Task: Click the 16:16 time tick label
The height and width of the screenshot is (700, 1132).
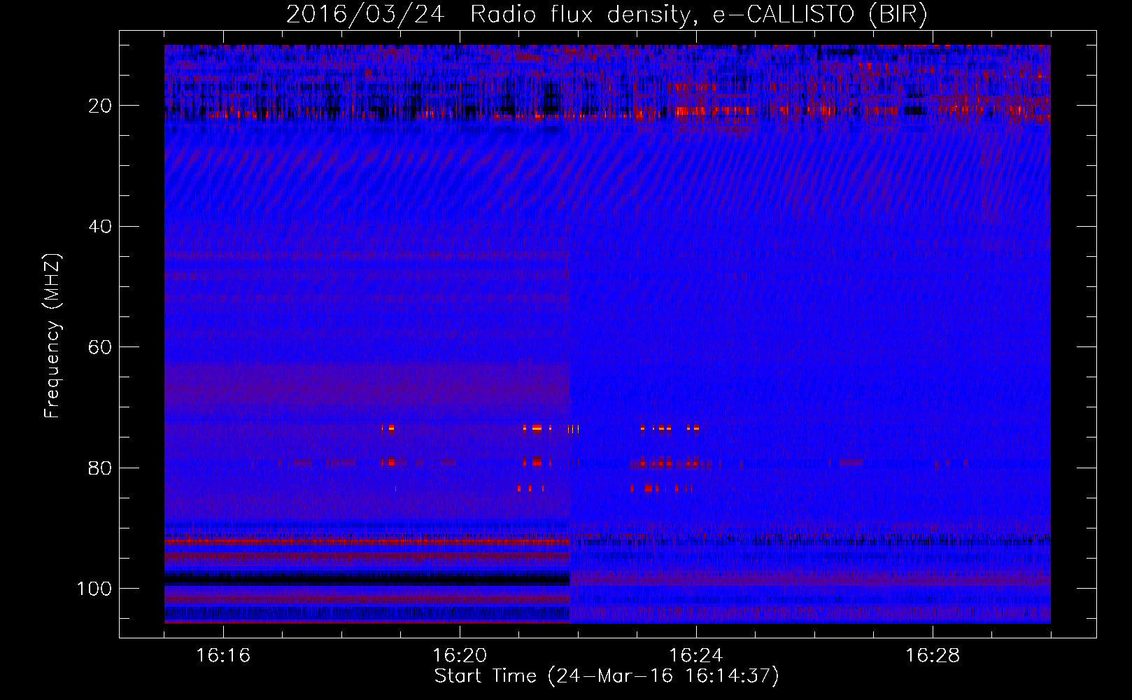Action: point(223,656)
